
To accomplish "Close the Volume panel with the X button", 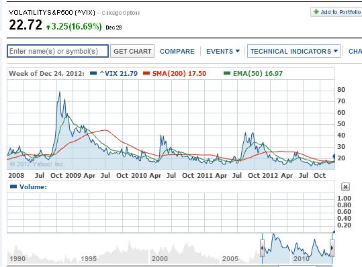I will pyautogui.click(x=345, y=186).
